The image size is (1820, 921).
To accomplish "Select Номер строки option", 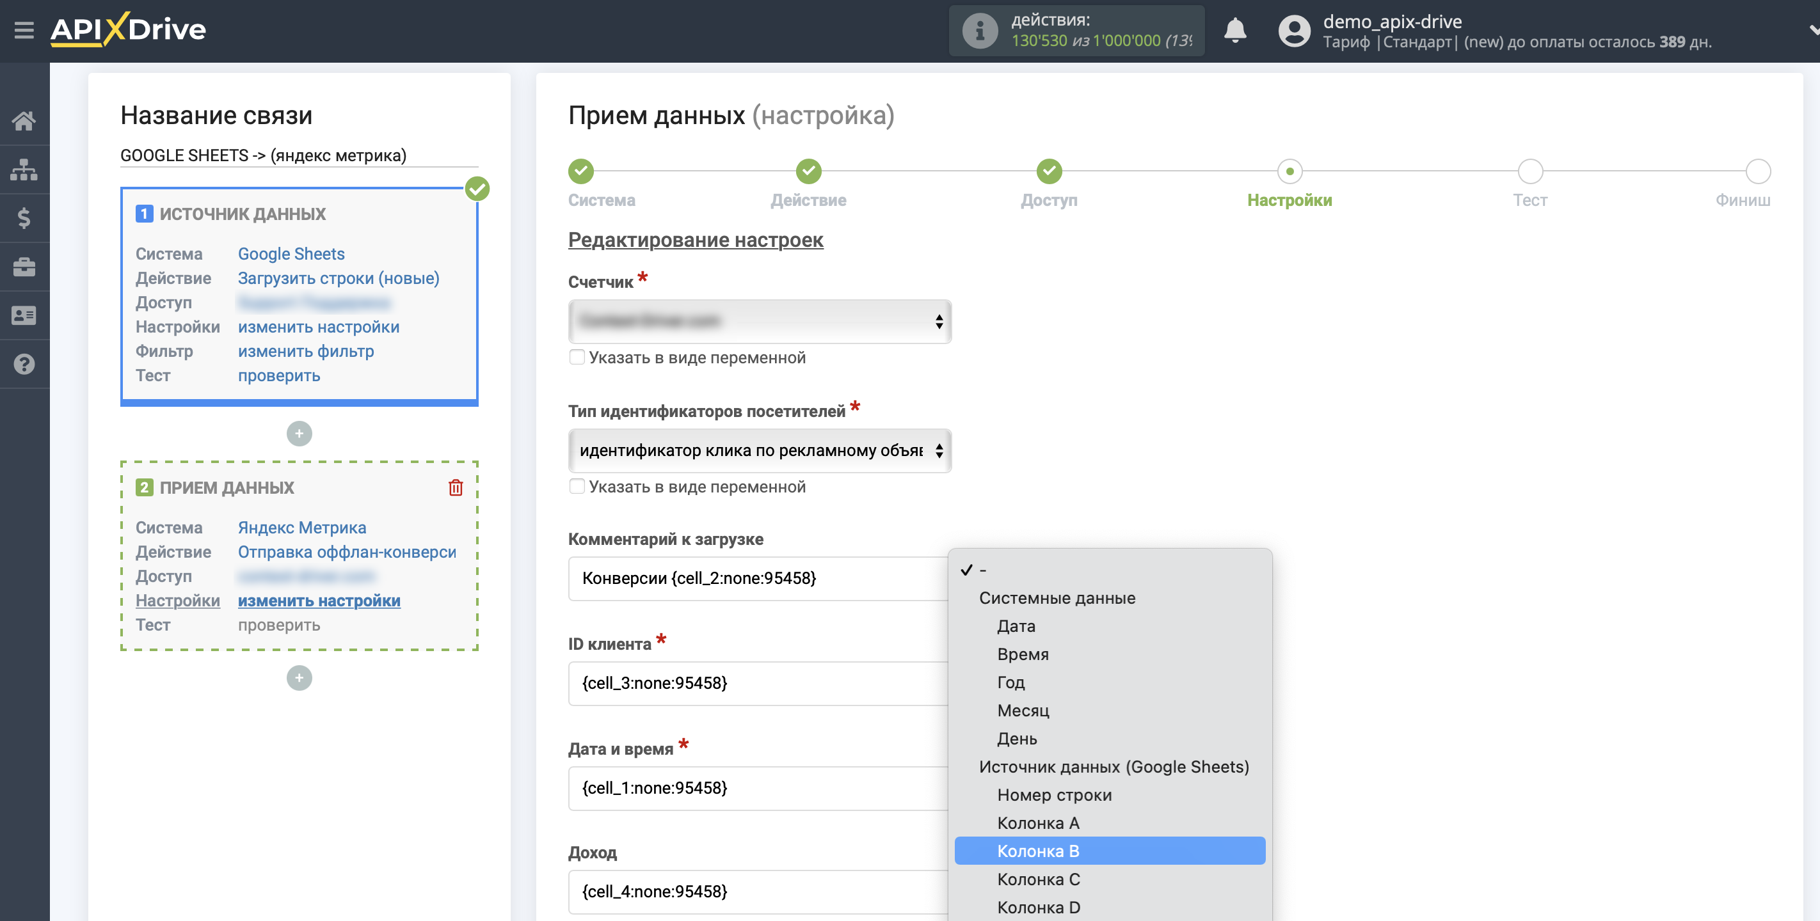I will (1109, 795).
